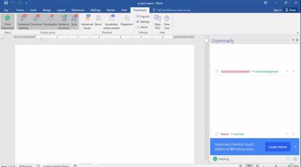This screenshot has height=167, width=301.
Task: Dismiss the ACKNOWLEDGEMENT suggestion
Action: click(x=294, y=71)
